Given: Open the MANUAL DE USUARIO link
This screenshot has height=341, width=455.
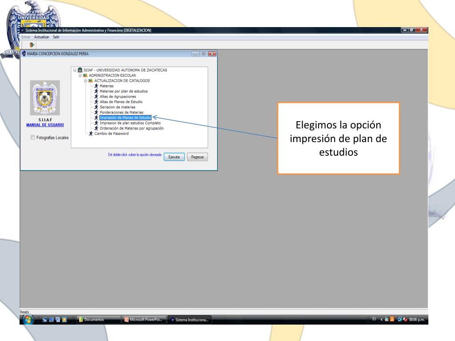Looking at the screenshot, I should coord(45,125).
